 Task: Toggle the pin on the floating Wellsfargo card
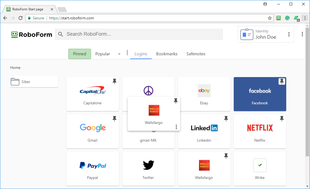click(x=176, y=101)
